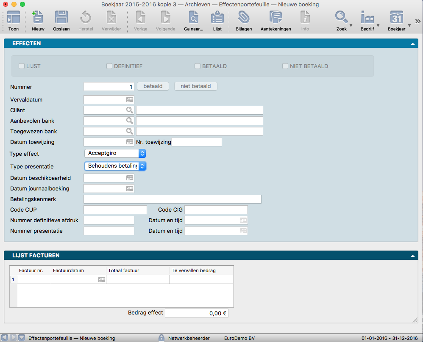The height and width of the screenshot is (342, 423).
Task: Click the niet betaald button
Action: 195,86
